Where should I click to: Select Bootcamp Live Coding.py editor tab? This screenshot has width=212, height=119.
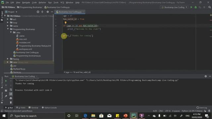(70, 12)
